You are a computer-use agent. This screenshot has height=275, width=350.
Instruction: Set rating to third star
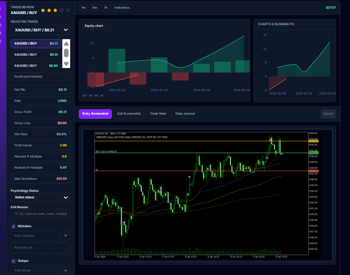[55, 10]
